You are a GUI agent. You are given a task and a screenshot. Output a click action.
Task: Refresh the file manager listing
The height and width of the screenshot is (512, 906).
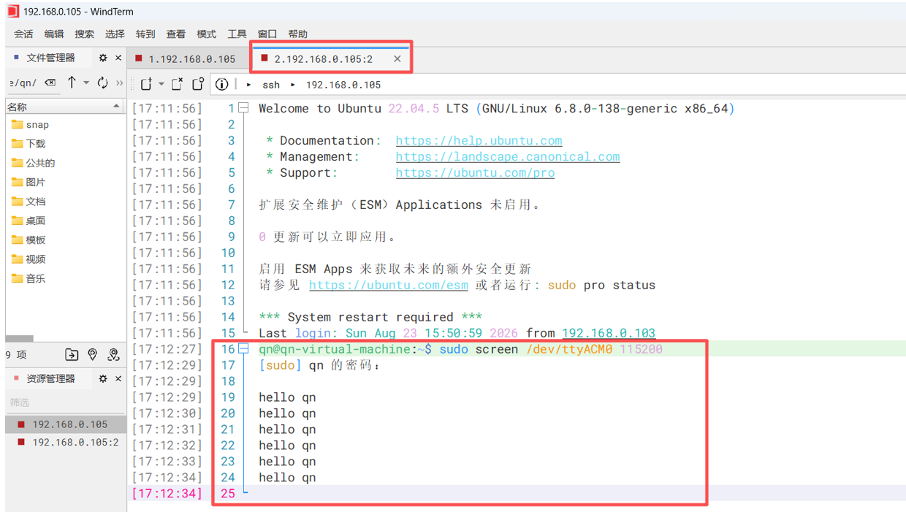(x=102, y=83)
